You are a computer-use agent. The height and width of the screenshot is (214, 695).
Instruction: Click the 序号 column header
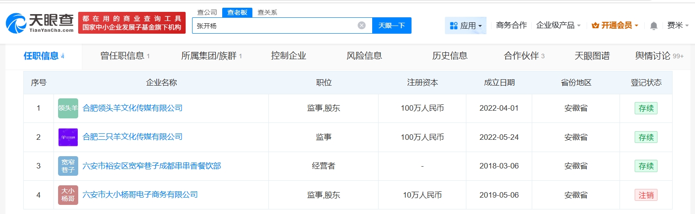[x=38, y=82]
